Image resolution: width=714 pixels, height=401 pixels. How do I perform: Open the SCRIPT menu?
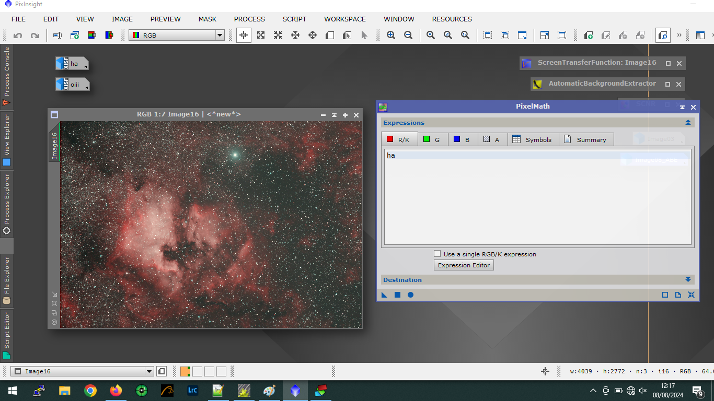[x=294, y=19]
